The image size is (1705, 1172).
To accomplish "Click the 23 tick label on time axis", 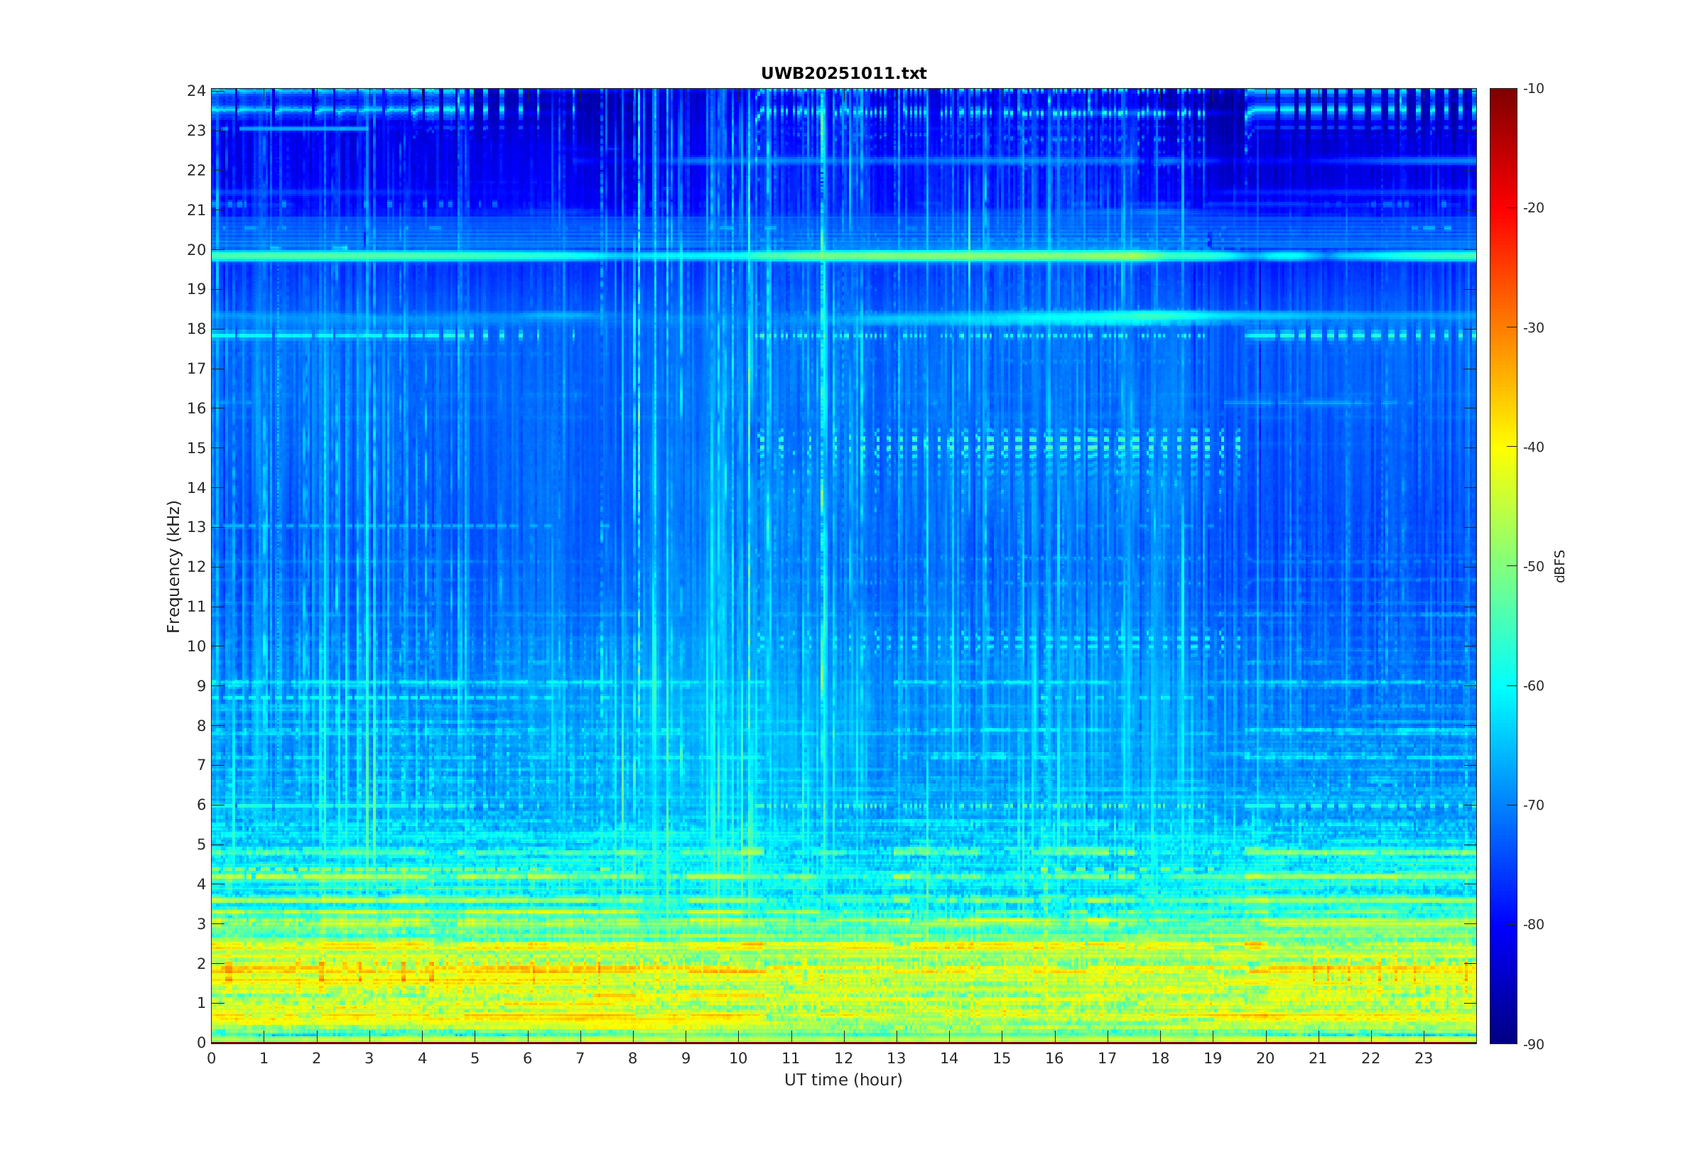I will pos(1423,1058).
